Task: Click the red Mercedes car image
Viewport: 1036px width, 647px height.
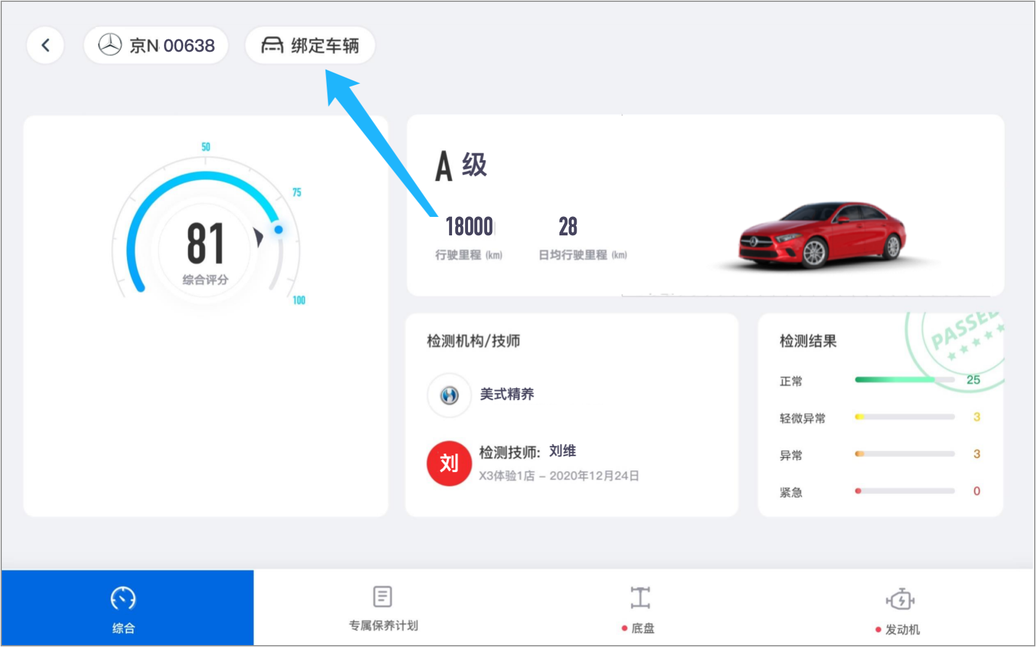Action: click(822, 235)
